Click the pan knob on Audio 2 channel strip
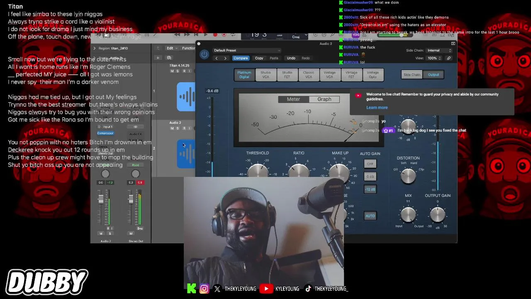531x299 pixels. click(105, 174)
